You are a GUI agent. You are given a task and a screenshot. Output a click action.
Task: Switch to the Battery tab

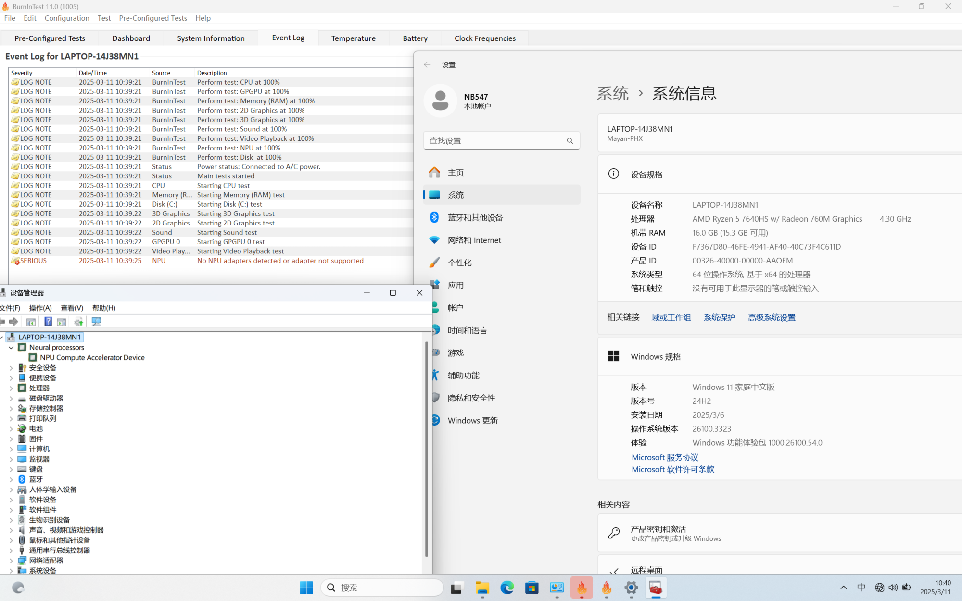point(415,38)
